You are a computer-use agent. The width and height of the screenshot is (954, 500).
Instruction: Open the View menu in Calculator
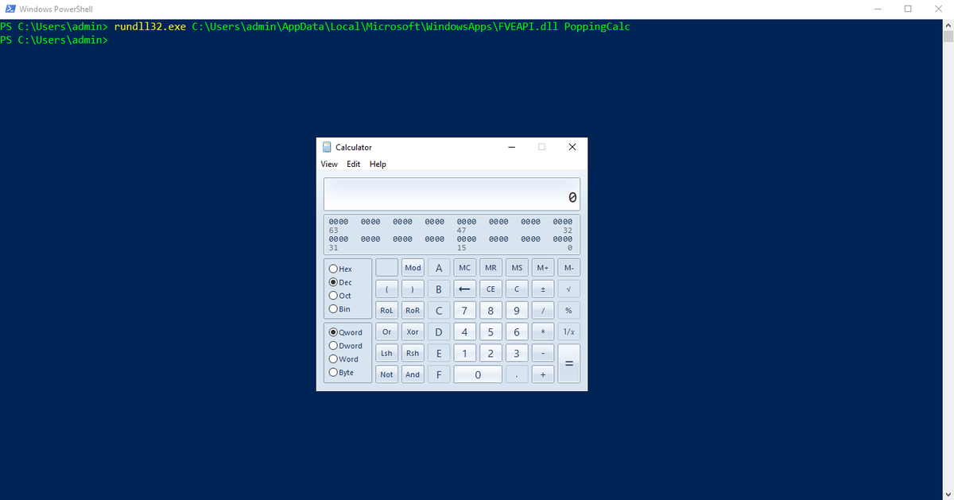(328, 164)
